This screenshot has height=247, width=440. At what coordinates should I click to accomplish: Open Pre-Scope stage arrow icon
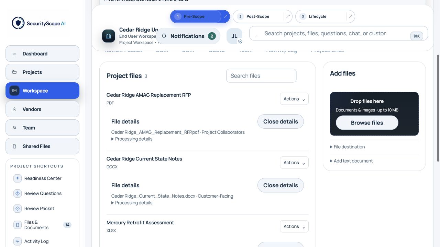(225, 16)
